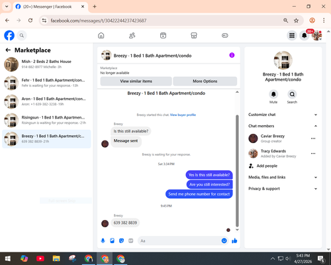The width and height of the screenshot is (331, 265).
Task: Select the Messenger | Facebook browser tab
Action: click(x=50, y=7)
